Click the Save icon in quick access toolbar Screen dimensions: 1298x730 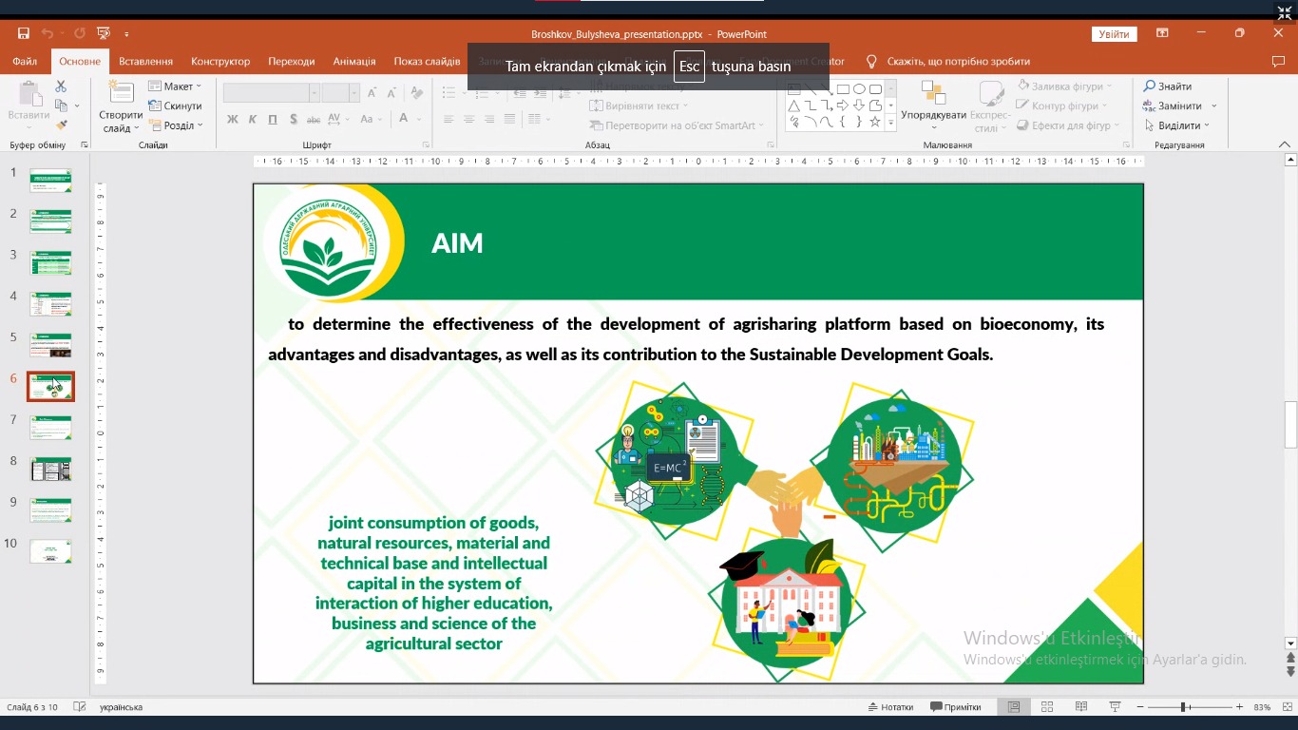[24, 33]
